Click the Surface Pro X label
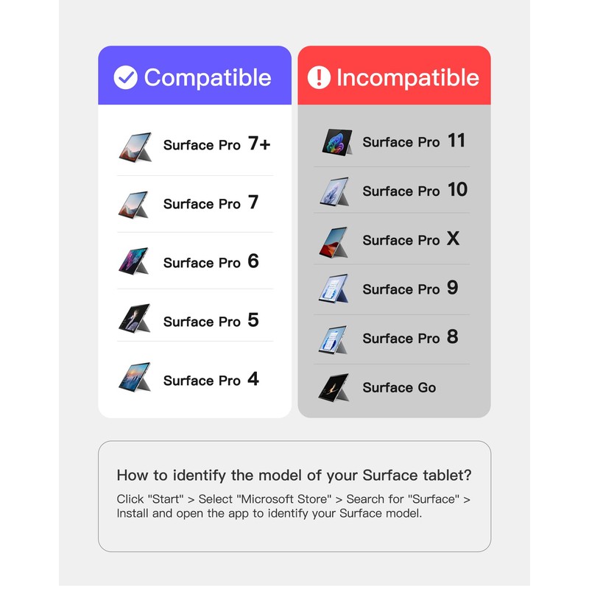The width and height of the screenshot is (589, 589). 411,240
